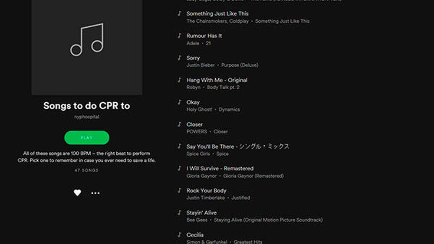Click the note icon beside Stayin' Alive
The image size is (434, 244).
[x=179, y=212]
